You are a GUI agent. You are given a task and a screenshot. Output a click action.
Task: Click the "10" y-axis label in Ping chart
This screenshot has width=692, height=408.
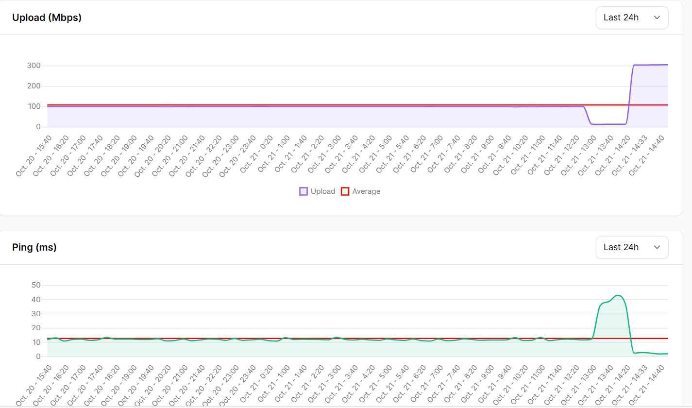(37, 342)
